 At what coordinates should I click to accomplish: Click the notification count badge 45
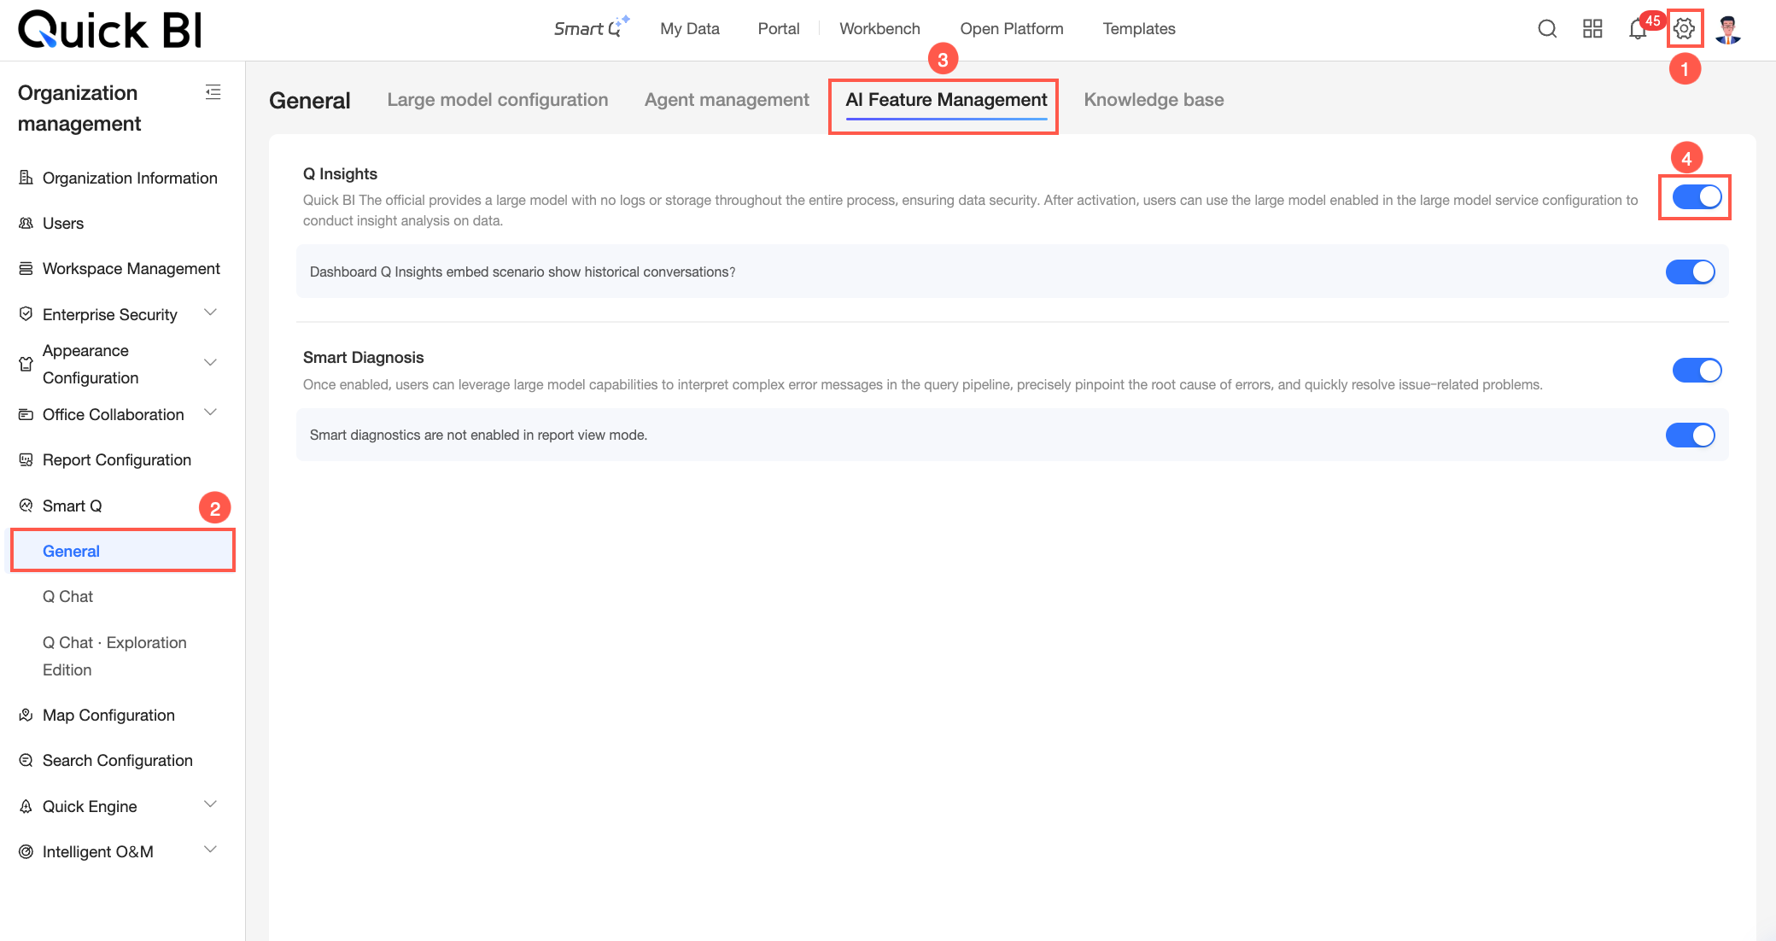pyautogui.click(x=1653, y=20)
